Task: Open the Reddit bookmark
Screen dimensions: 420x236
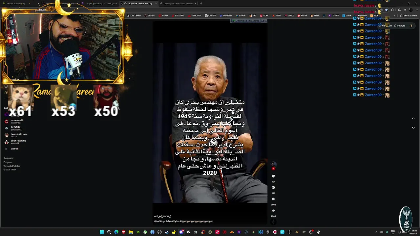Action: (x=302, y=16)
